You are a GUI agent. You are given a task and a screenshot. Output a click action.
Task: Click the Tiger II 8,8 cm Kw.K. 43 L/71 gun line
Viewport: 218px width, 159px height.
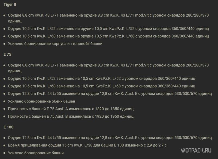coord(108,18)
